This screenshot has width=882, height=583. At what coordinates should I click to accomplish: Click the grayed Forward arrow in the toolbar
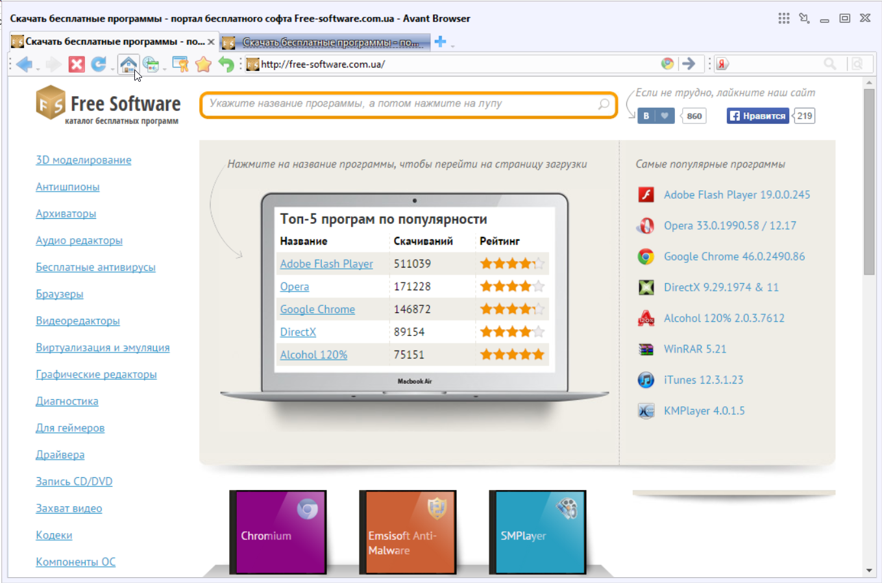coord(54,64)
